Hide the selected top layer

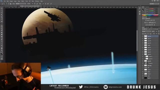143,36
